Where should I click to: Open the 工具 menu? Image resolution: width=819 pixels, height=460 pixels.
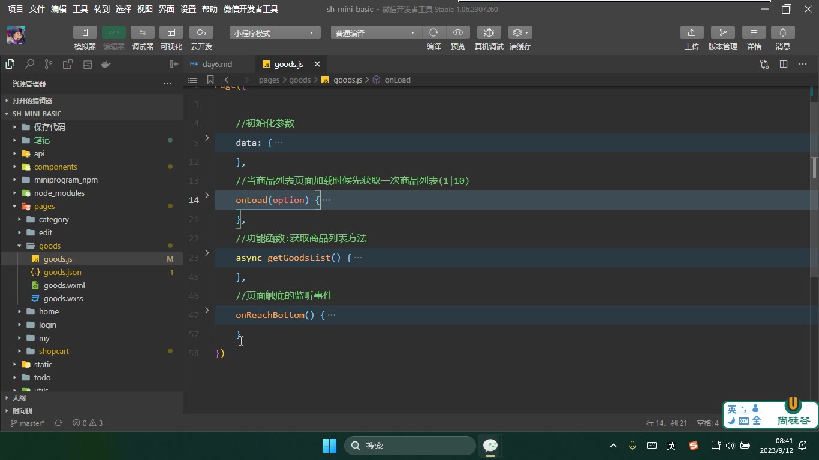pos(80,9)
